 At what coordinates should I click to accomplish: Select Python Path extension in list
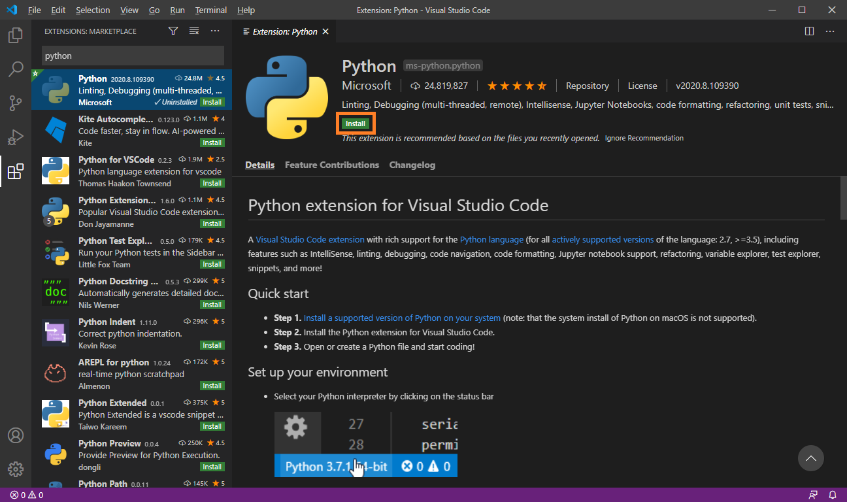point(130,482)
